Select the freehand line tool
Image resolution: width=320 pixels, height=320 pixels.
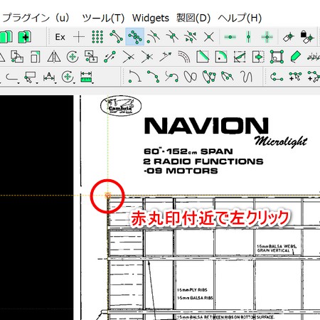(246, 77)
